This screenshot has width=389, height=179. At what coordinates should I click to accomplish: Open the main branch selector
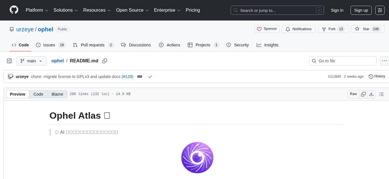(x=31, y=61)
